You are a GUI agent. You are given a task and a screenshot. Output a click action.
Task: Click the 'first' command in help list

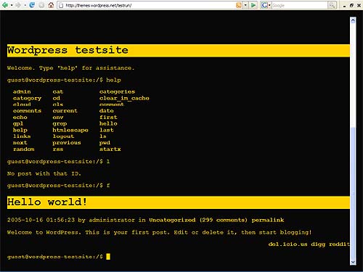tap(108, 118)
